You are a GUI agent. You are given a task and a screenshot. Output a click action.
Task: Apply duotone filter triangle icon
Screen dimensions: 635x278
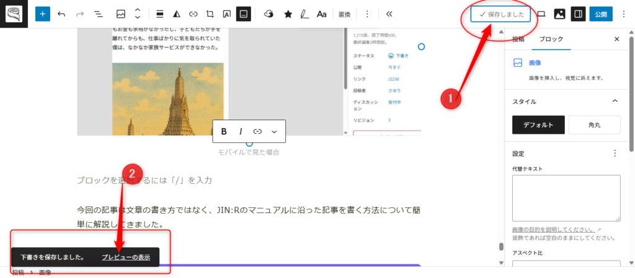click(177, 14)
